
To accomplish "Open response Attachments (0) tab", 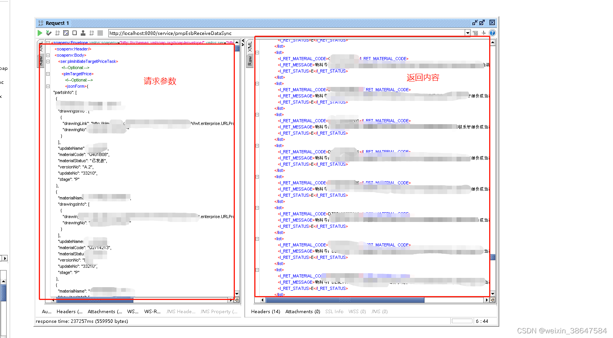I will click(303, 311).
